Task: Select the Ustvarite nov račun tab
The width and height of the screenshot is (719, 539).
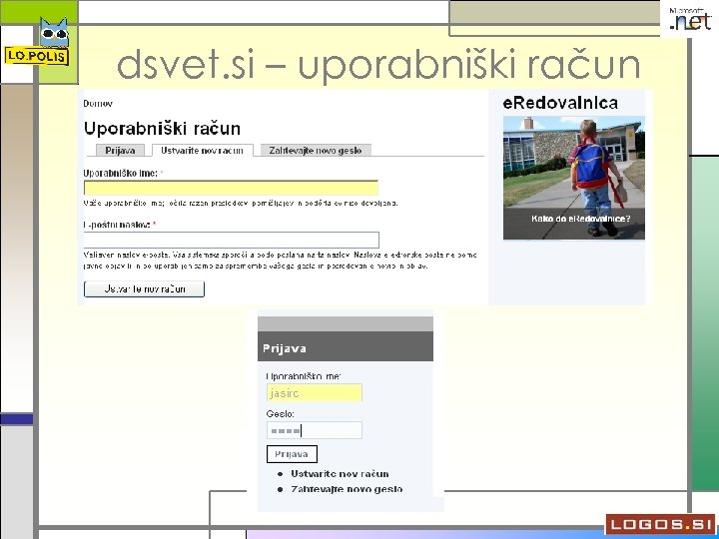Action: pos(202,151)
